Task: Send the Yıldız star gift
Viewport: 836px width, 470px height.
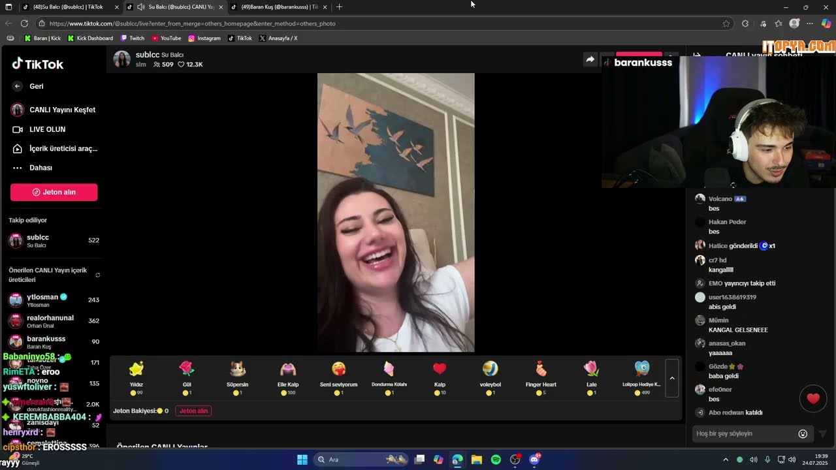Action: (x=137, y=378)
